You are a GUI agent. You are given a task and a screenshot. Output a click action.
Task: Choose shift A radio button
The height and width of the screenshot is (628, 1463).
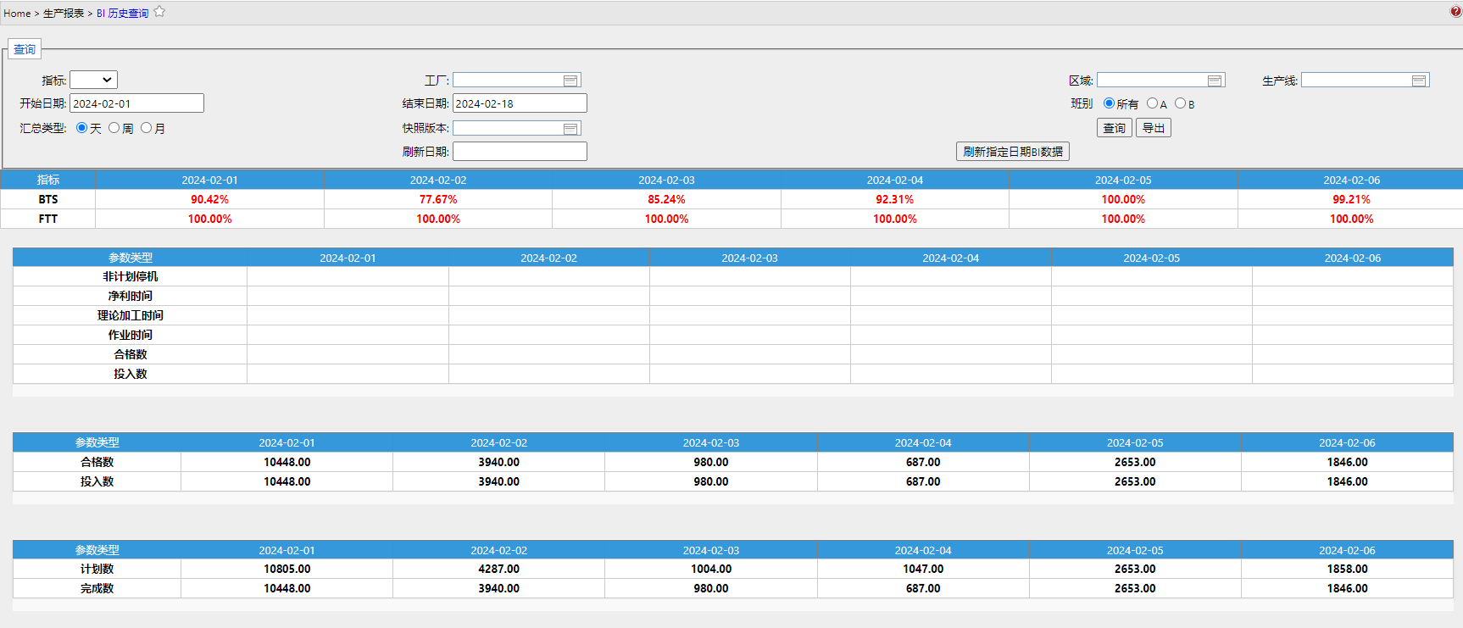tap(1152, 103)
